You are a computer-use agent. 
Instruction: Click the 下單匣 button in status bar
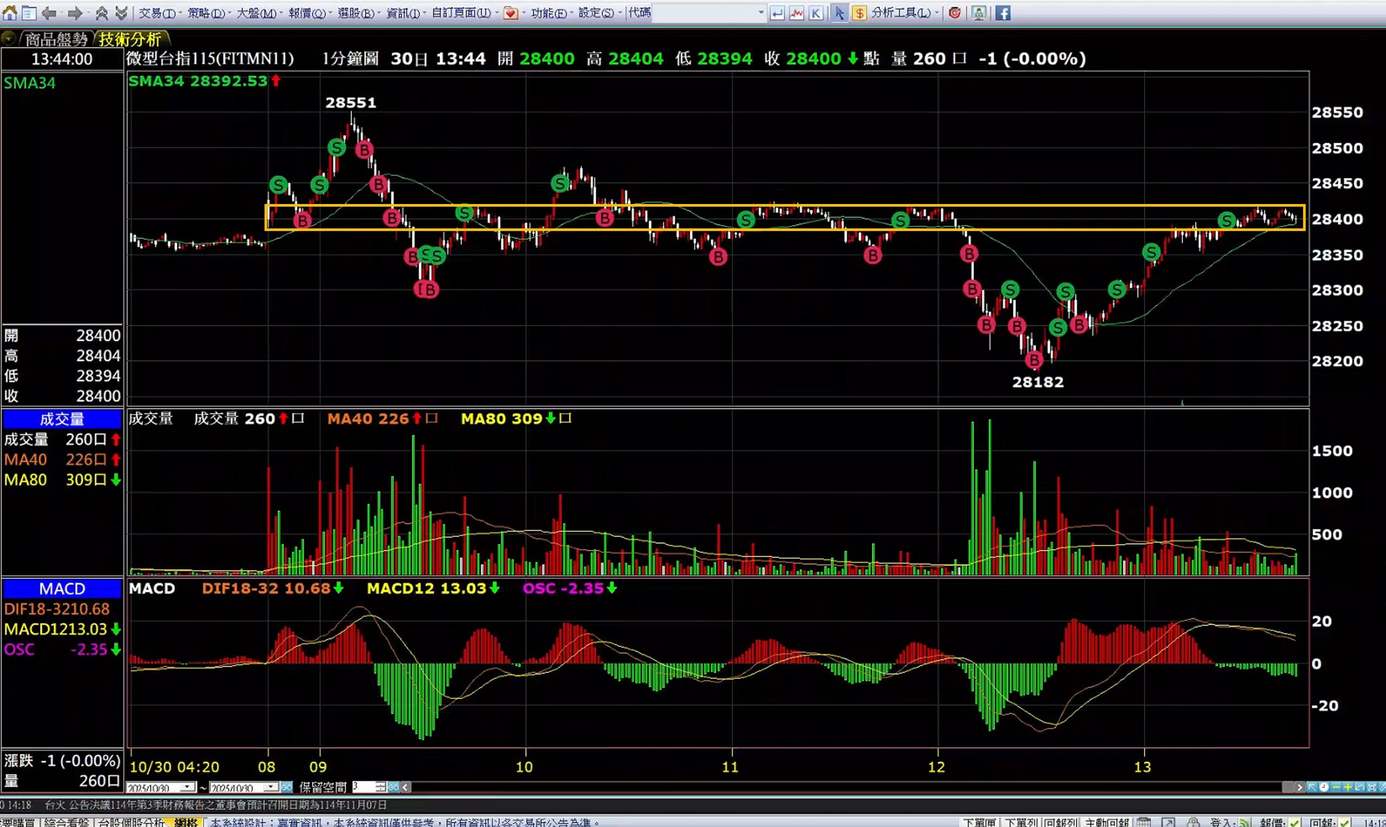(x=979, y=823)
